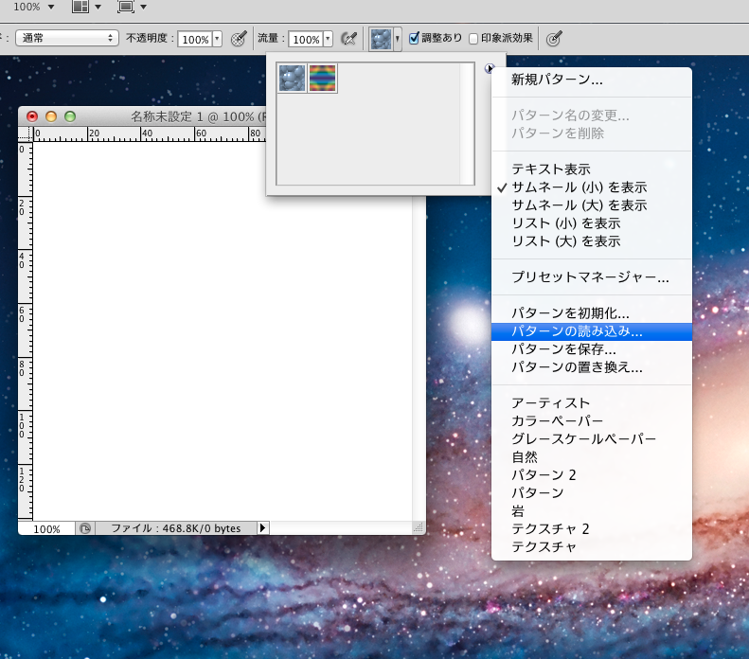
Task: Click the arrange documents grid icon
Action: (80, 7)
